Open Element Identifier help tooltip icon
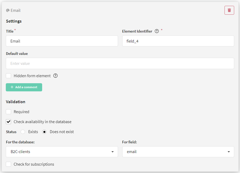Viewport: 240px width, 173px height. point(157,31)
